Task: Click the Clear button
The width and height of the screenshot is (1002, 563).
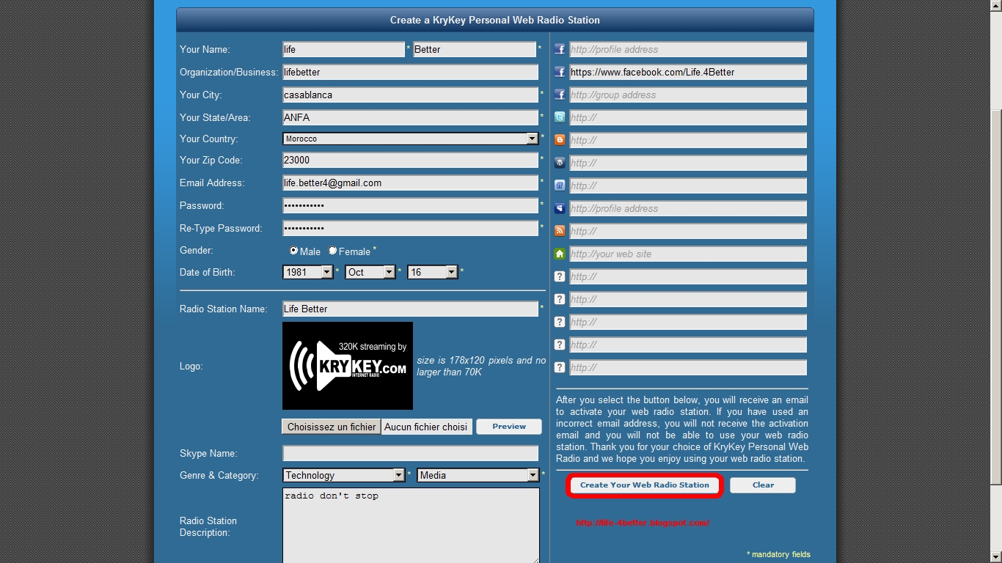Action: pyautogui.click(x=762, y=485)
